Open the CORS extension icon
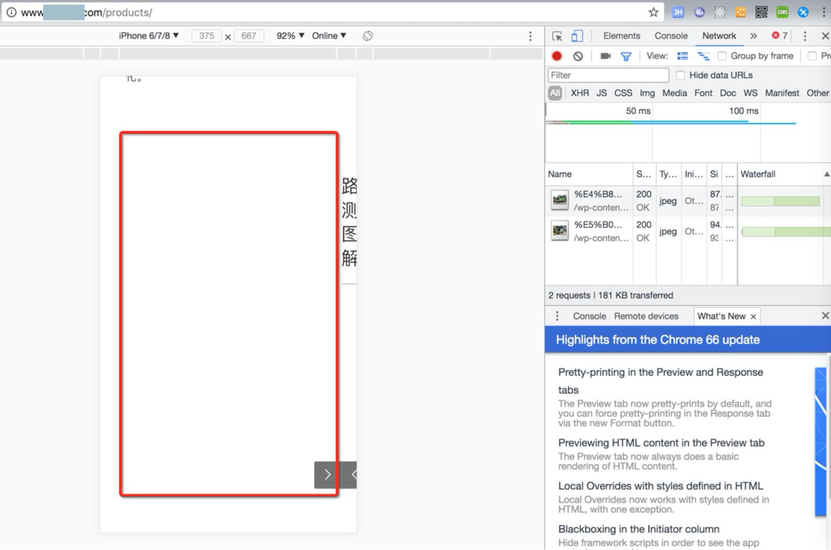831x550 pixels. tap(782, 12)
